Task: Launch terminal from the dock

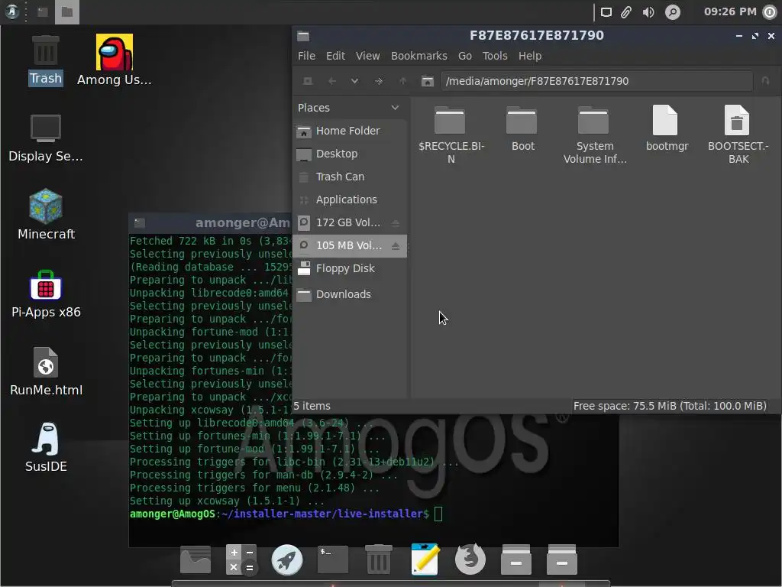Action: coord(333,559)
